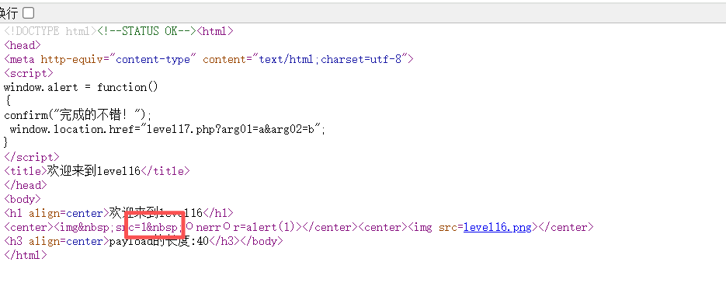Click the window.location.href level17.php line
The image size is (726, 304).
(168, 129)
